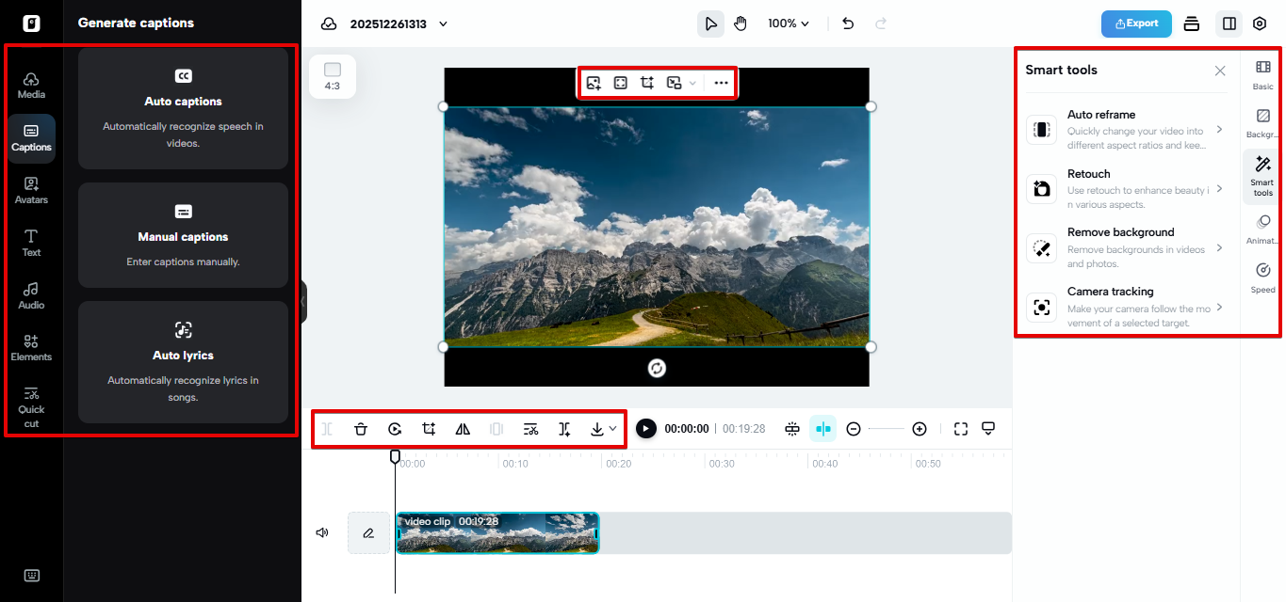Viewport: 1286px width, 602px height.
Task: Delete the selected clip with the trash icon
Action: [x=361, y=428]
